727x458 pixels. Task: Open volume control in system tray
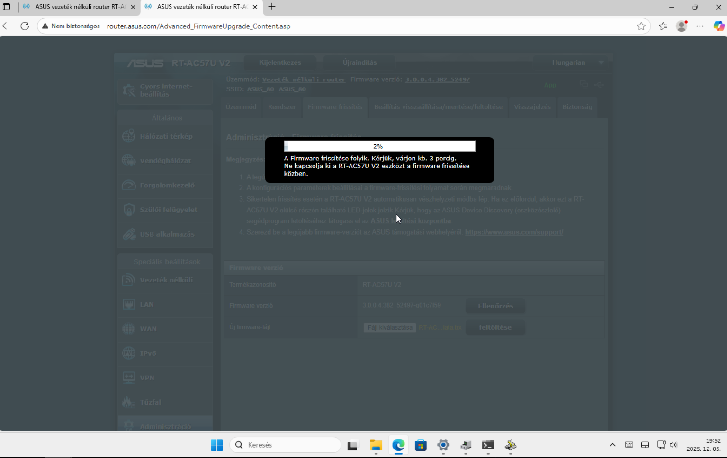pos(673,445)
